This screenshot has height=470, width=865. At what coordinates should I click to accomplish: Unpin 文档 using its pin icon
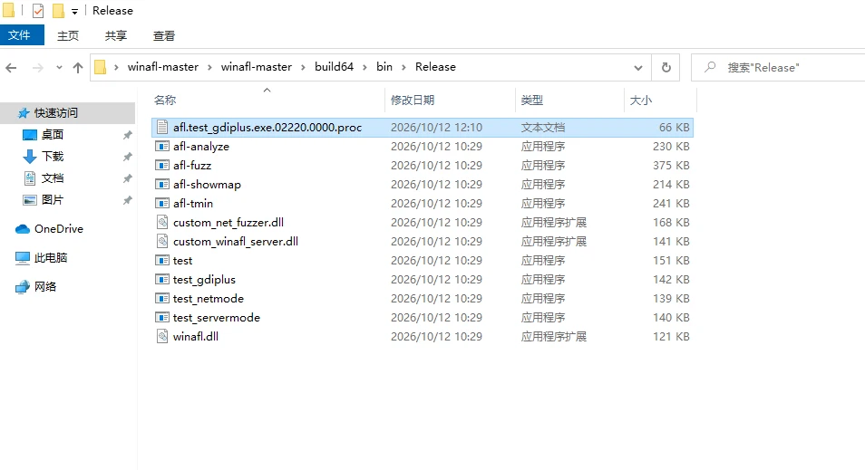[x=128, y=178]
